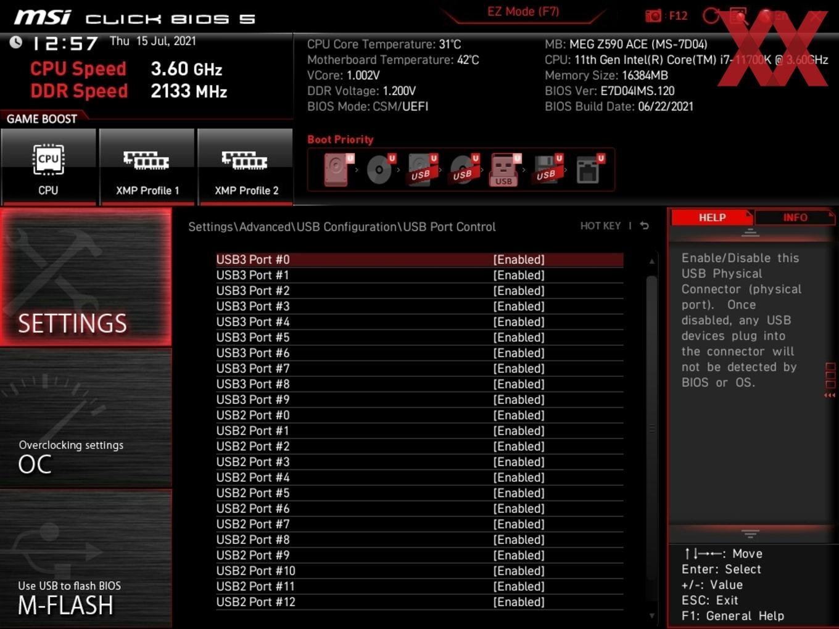Viewport: 839px width, 629px height.
Task: Switch to the INFO tab
Action: pyautogui.click(x=795, y=218)
